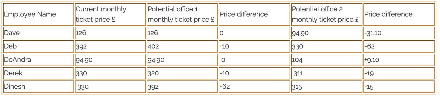Click the 315 cell in Dinesh's row
The image size is (440, 97).
[327, 87]
